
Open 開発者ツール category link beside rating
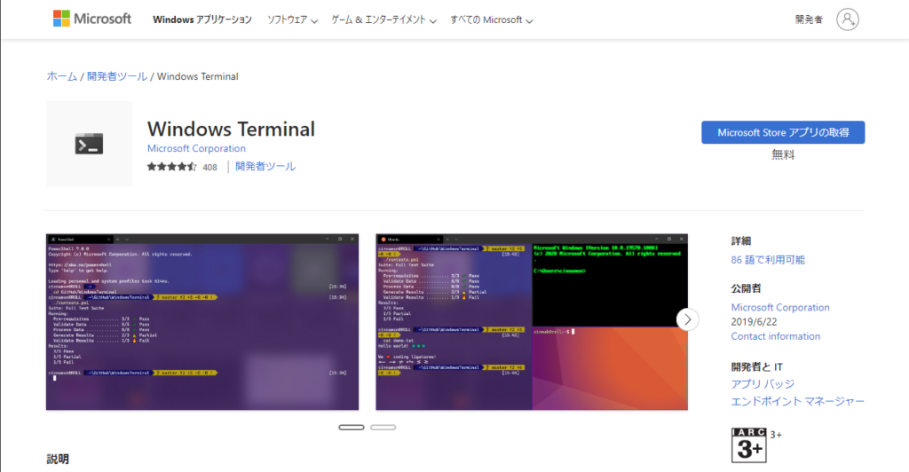[265, 167]
